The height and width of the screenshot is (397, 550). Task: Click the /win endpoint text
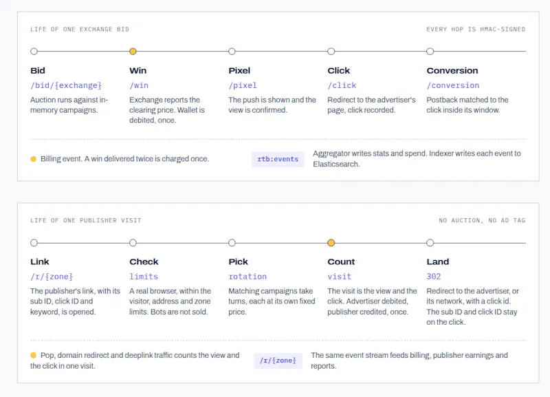point(139,85)
